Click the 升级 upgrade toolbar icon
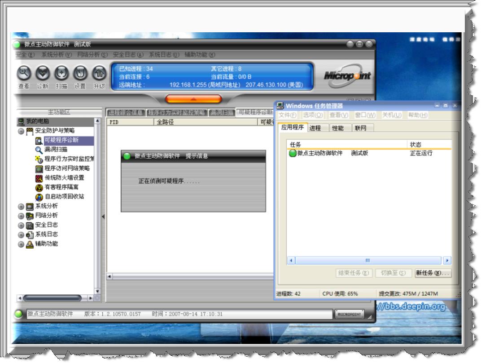The width and height of the screenshot is (481, 363). (99, 73)
